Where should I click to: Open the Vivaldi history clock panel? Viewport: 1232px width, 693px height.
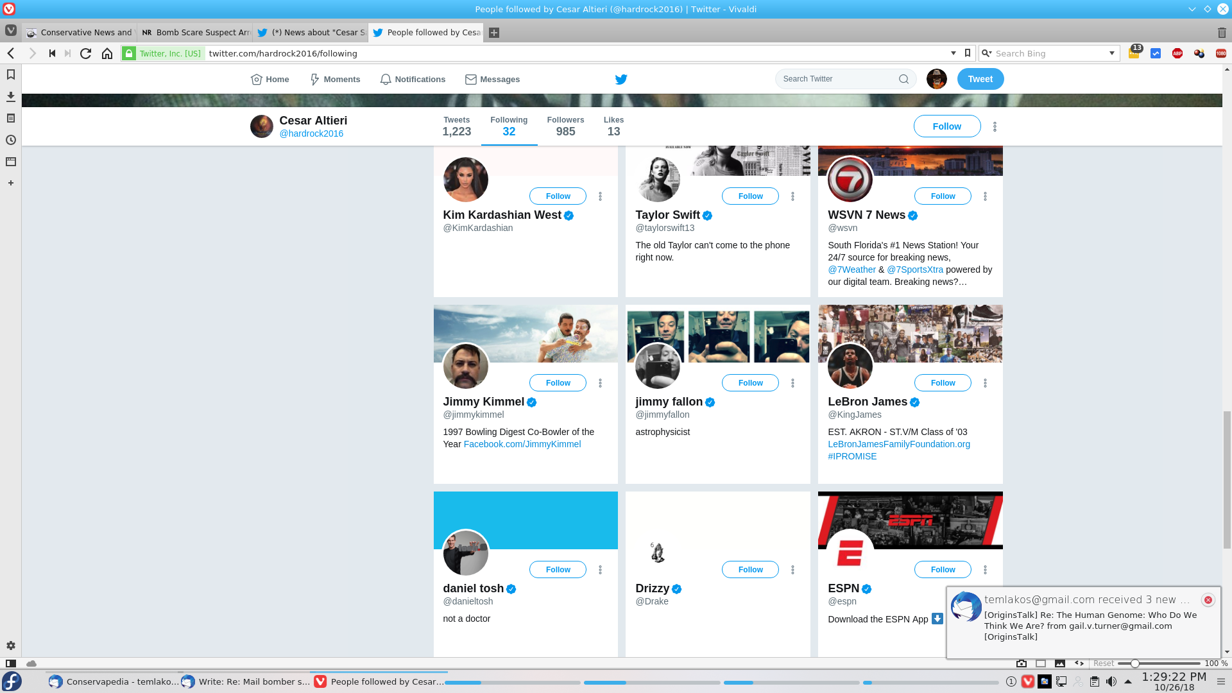tap(10, 140)
